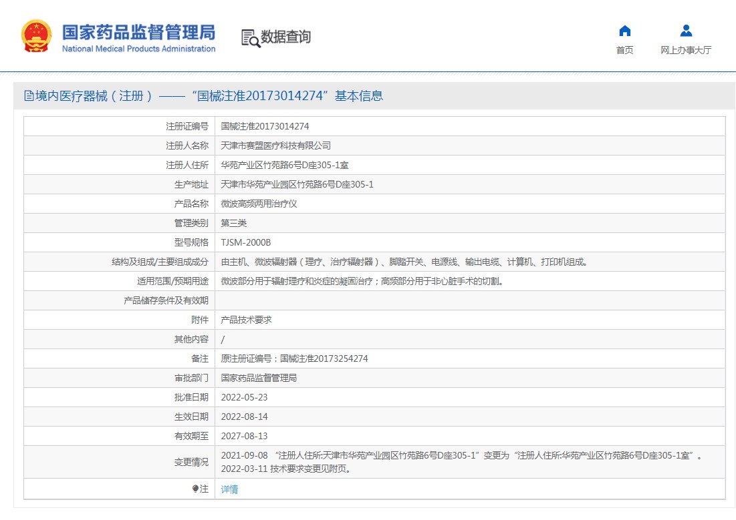Click the 适用范围/预期用途 label
This screenshot has height=520, width=736.
172,281
